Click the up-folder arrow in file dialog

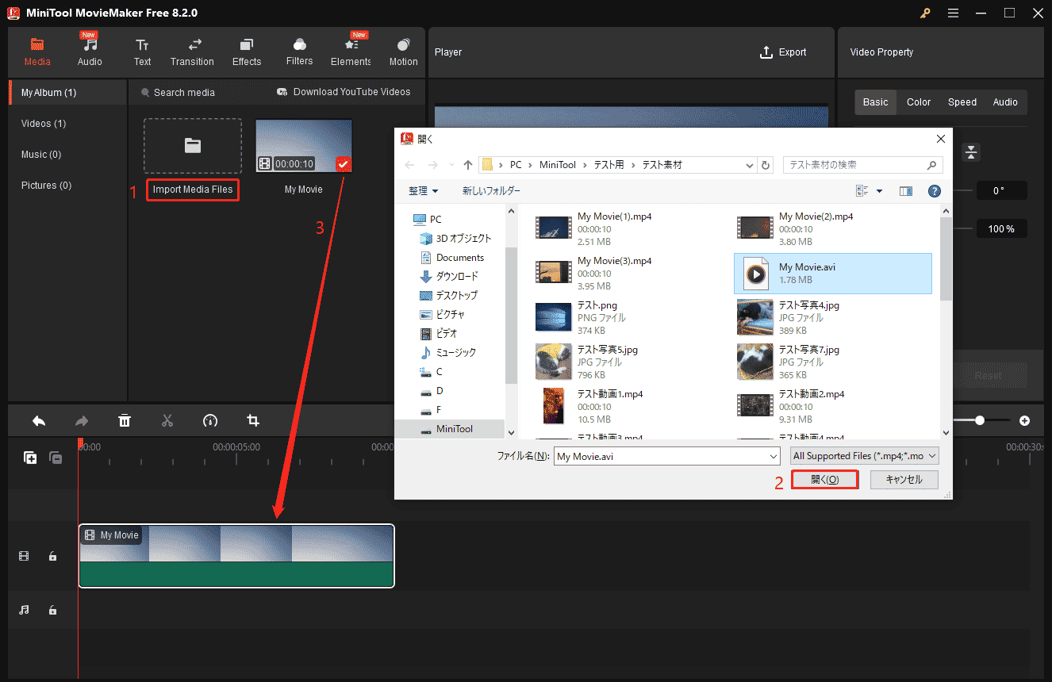pyautogui.click(x=468, y=165)
